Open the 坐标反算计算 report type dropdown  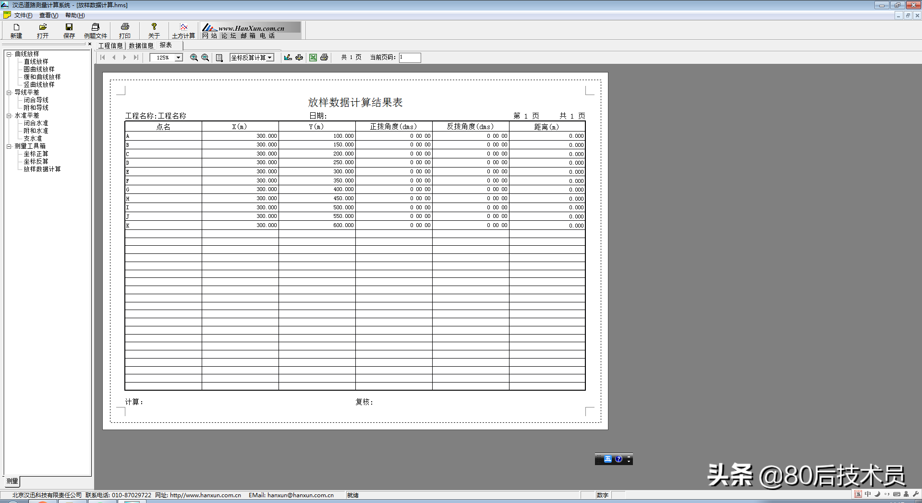pyautogui.click(x=270, y=58)
